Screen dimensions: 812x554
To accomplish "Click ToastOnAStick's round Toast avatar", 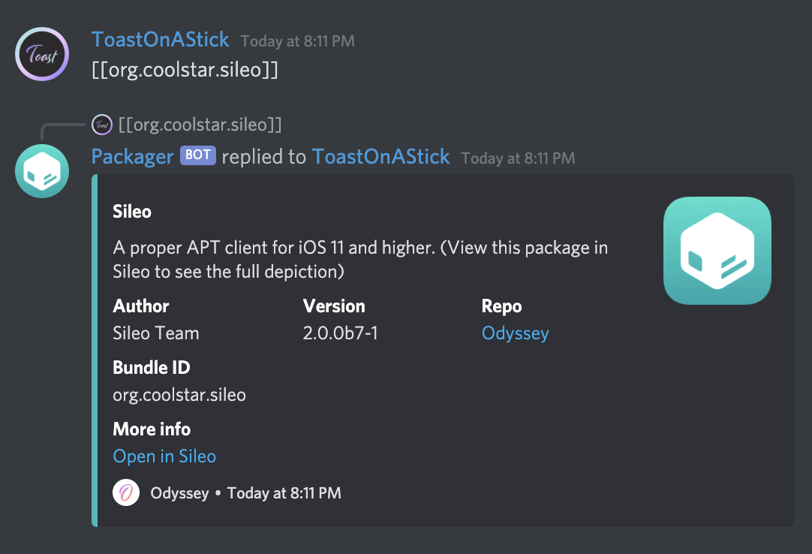I will point(42,53).
